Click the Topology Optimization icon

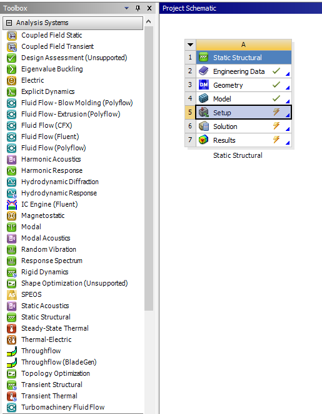[12, 374]
